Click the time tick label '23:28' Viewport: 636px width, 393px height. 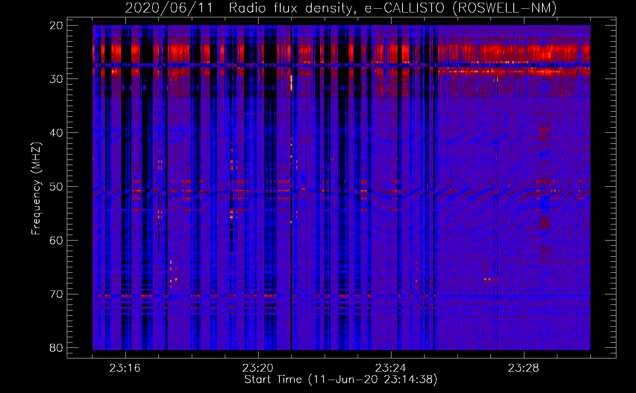(x=524, y=368)
